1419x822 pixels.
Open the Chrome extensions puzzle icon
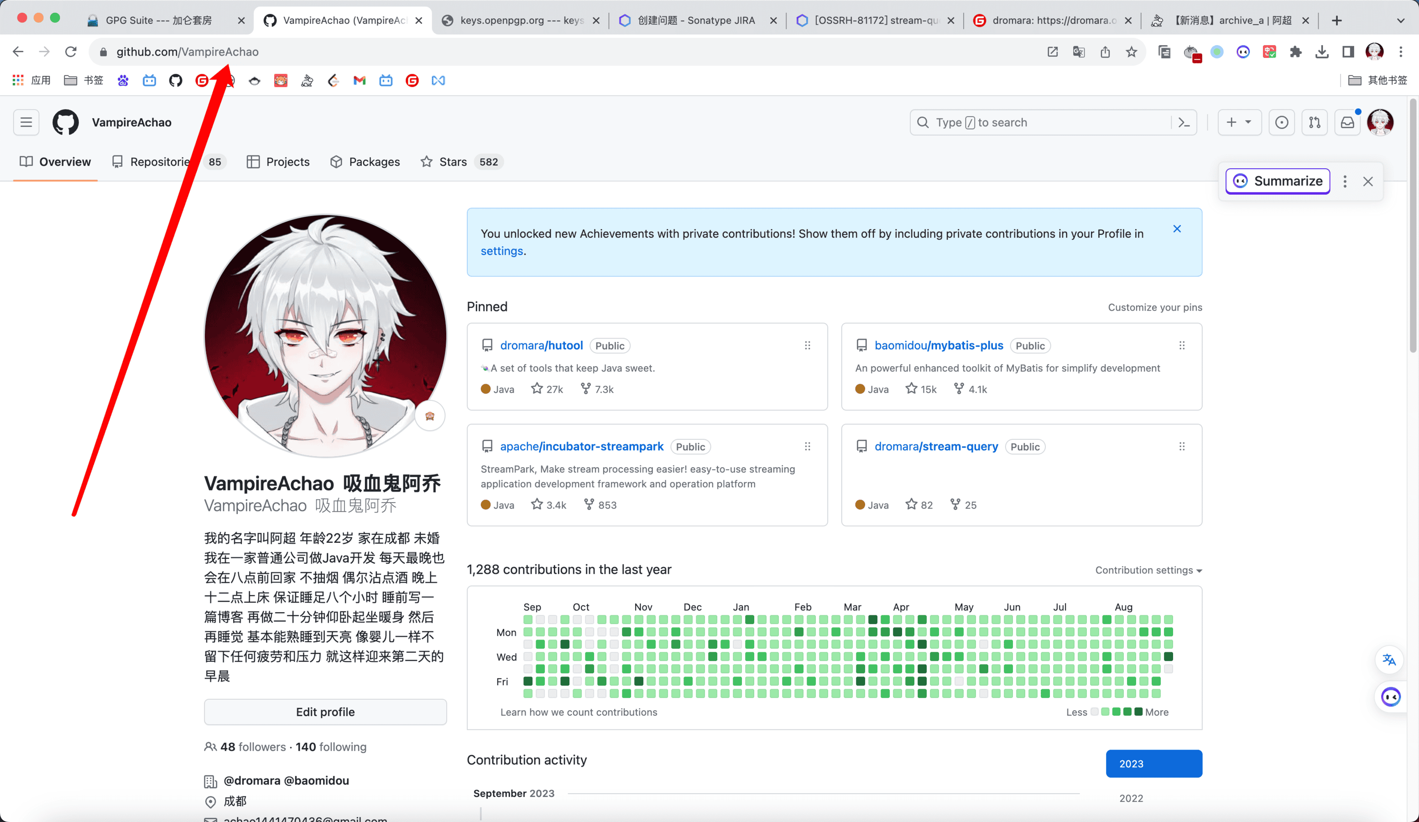pos(1296,52)
